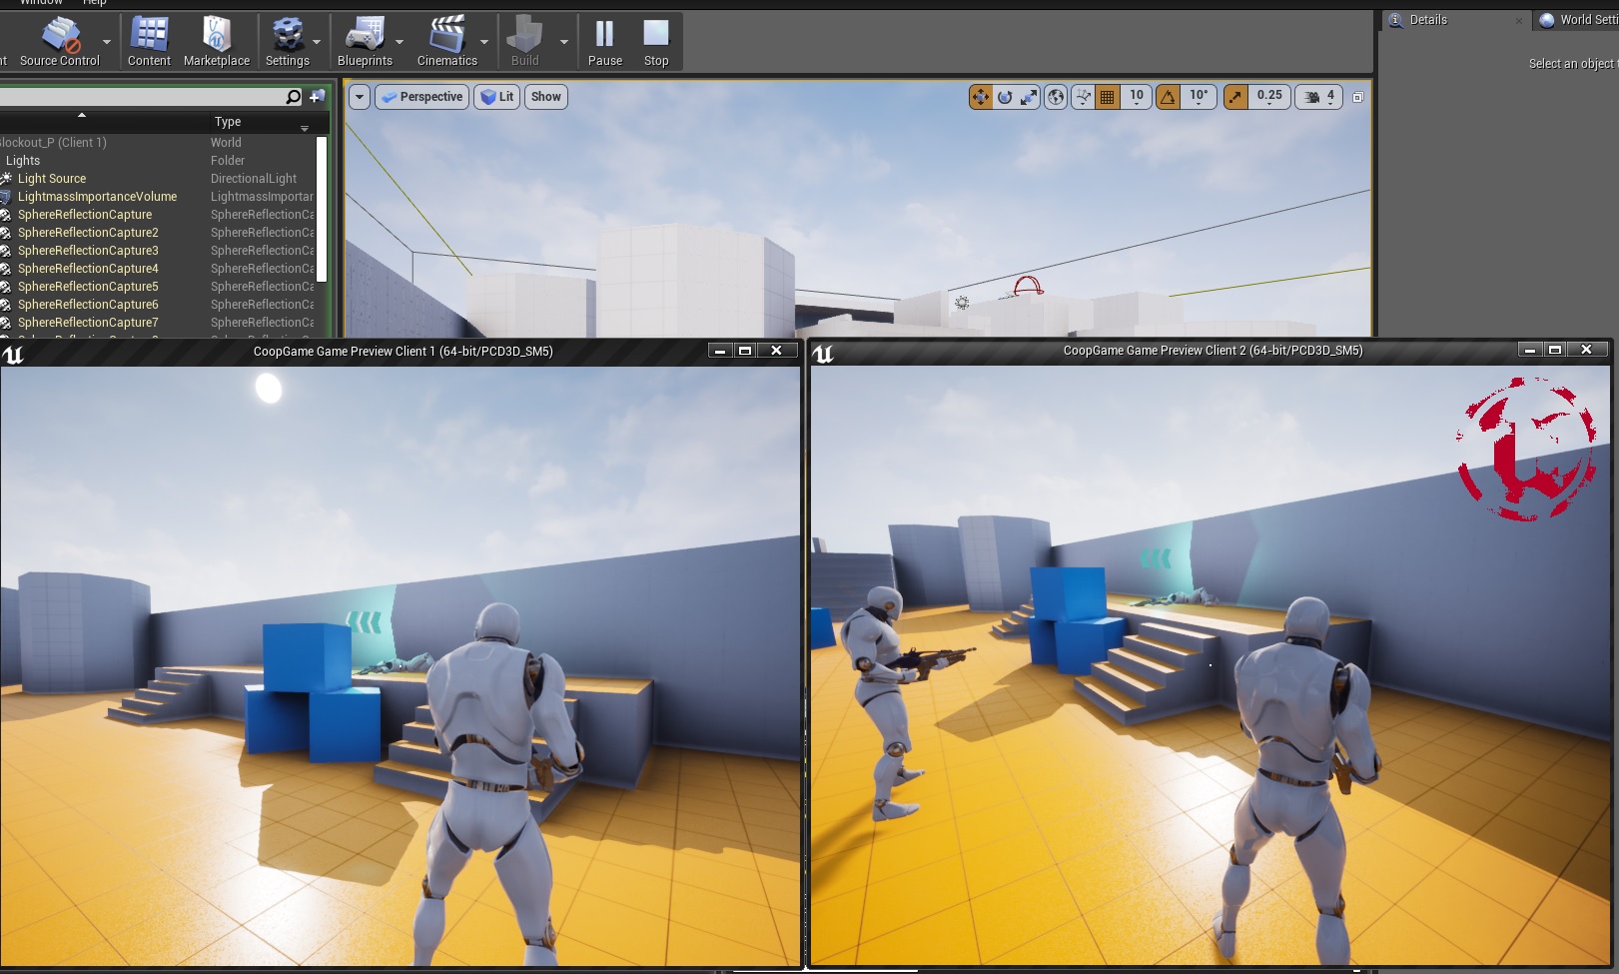Maximize the Game Preview Client 1 window

tap(745, 351)
